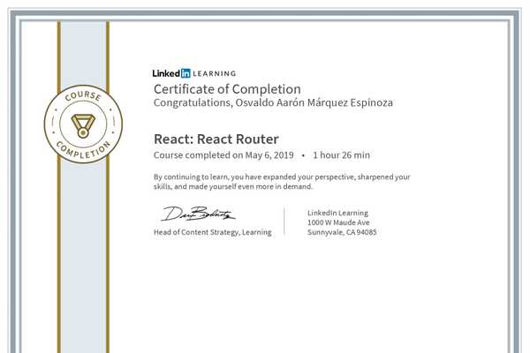Click the handwritten signature
This screenshot has width=530, height=353.
(x=198, y=214)
